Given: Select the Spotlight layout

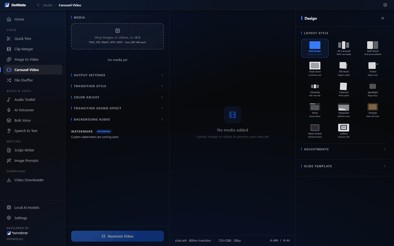Looking at the screenshot, I should coord(373,90).
